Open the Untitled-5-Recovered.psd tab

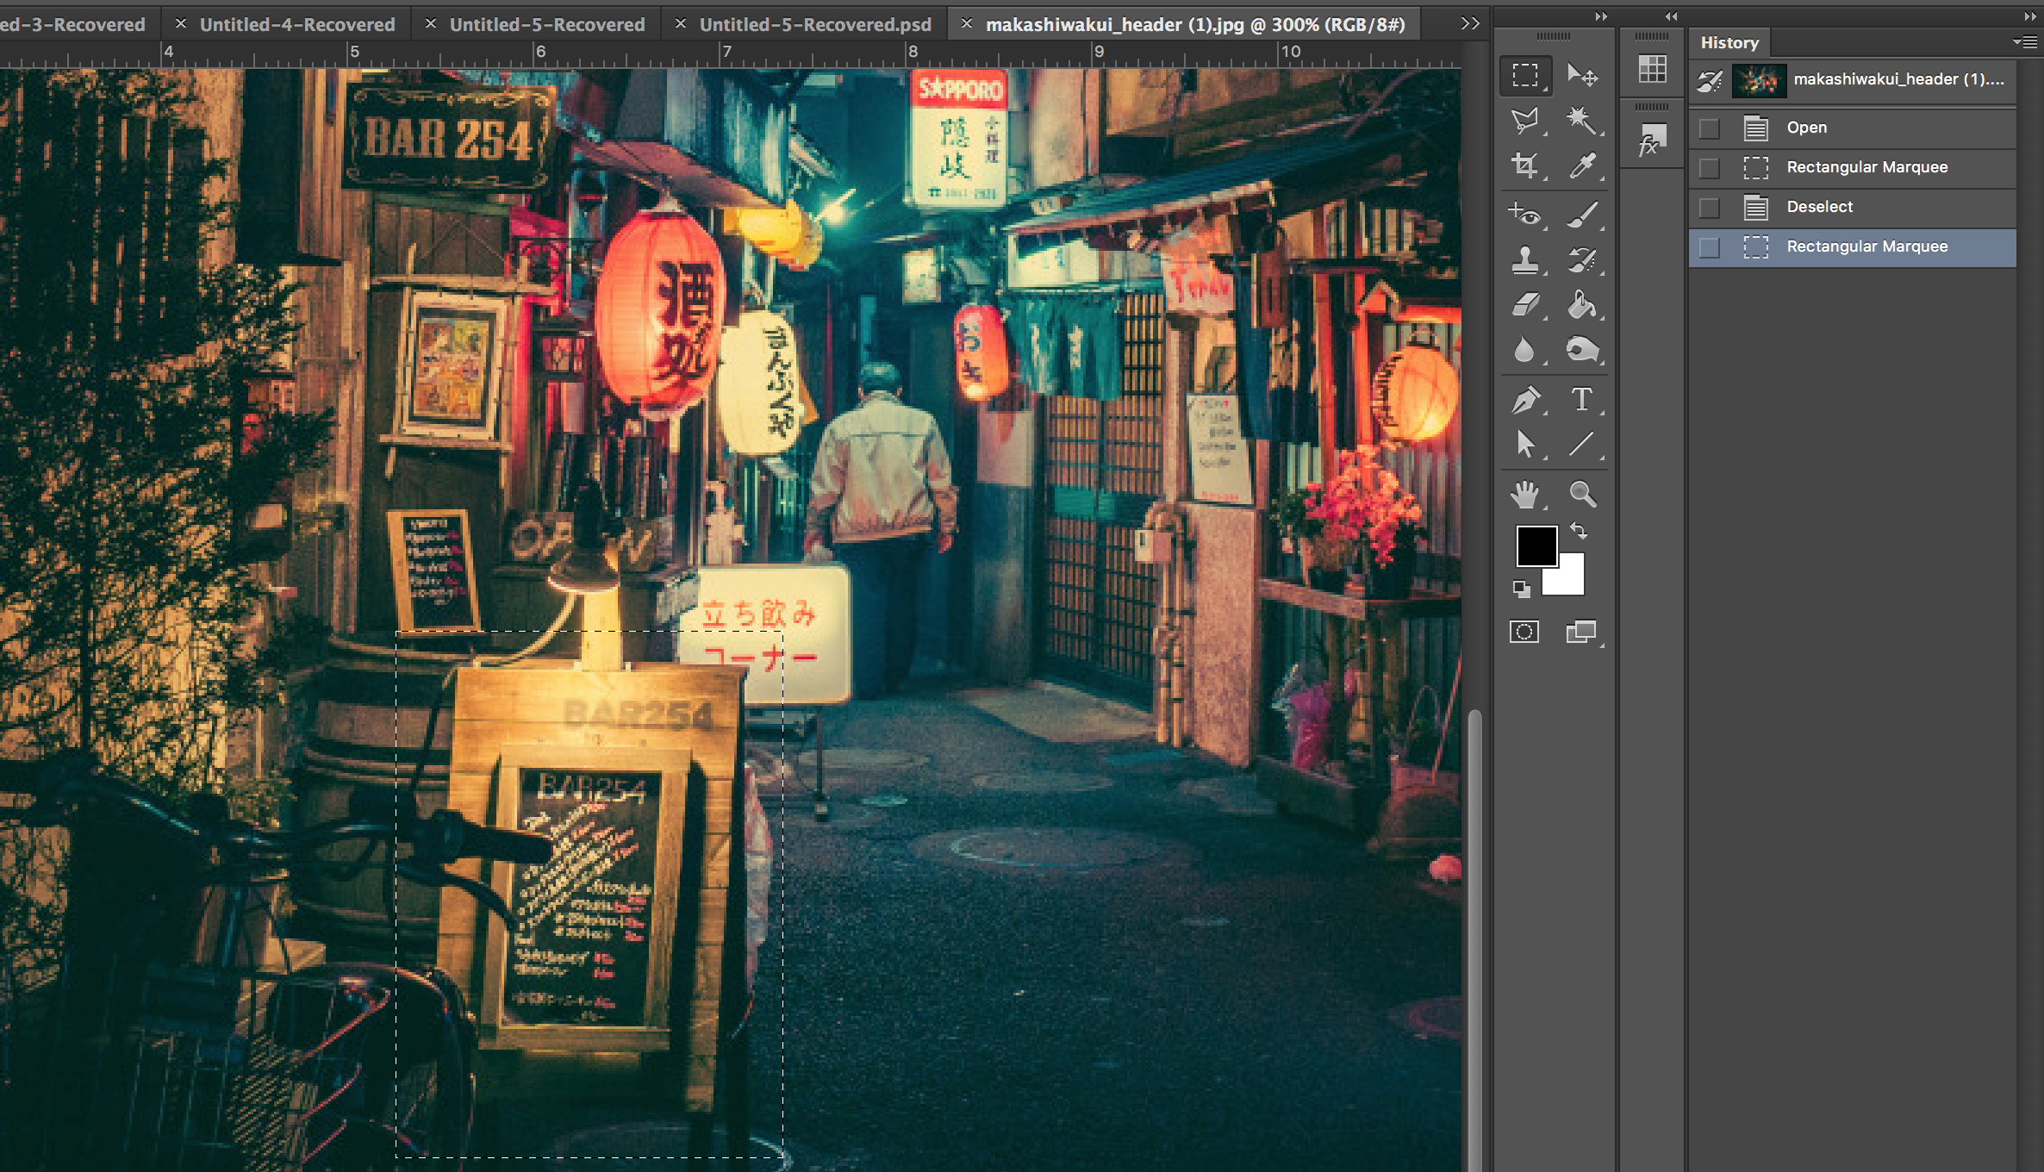[814, 24]
